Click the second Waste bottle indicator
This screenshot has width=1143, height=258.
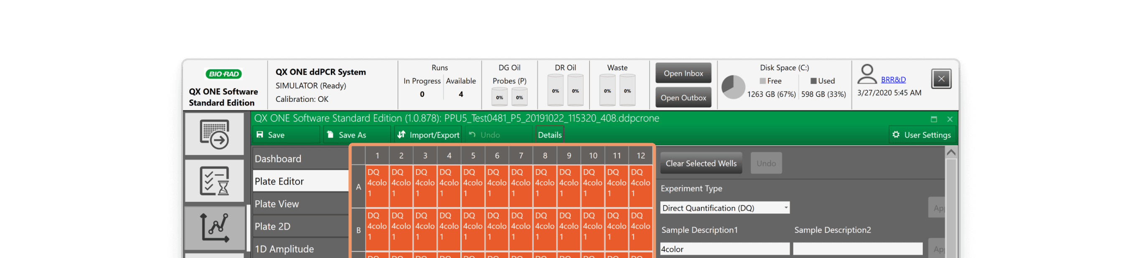point(627,90)
